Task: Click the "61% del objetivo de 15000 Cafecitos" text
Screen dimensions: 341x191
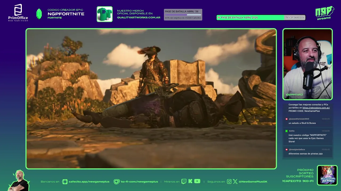Action: coord(183,18)
